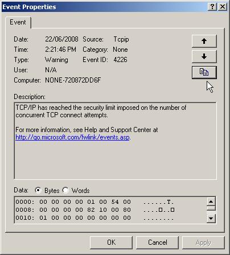Click the computer name NONE-720872DD6F

(73, 80)
